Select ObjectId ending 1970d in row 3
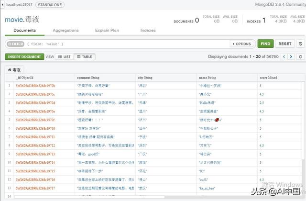The image size is (306, 201). [x=35, y=103]
